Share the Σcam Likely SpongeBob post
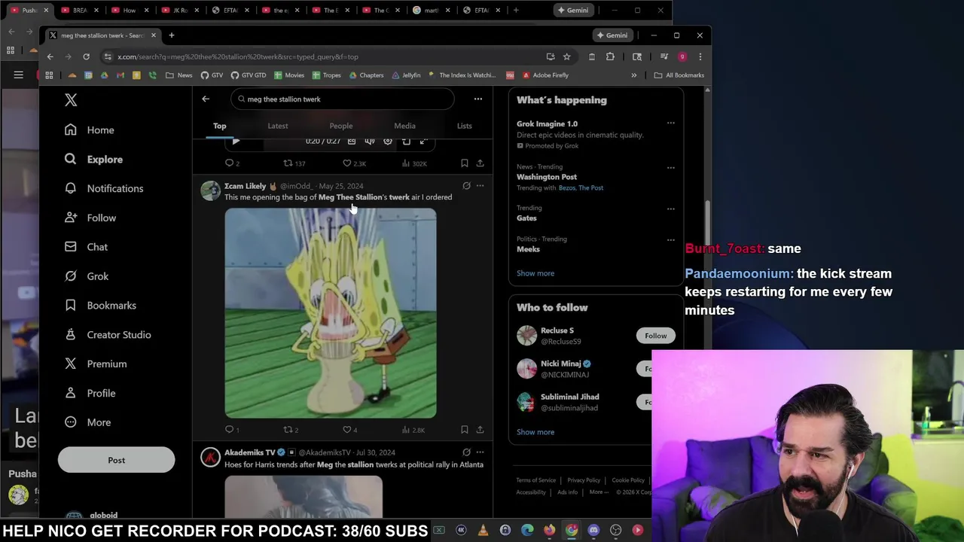The width and height of the screenshot is (964, 542). point(480,430)
